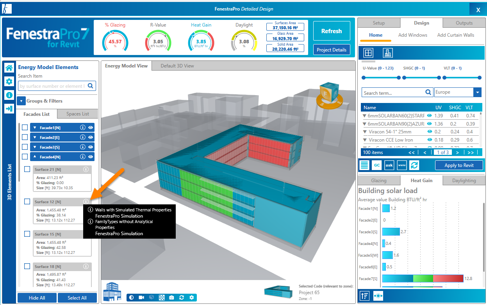The image size is (487, 305).
Task: Toggle visibility eye of Facade2[E]
Action: [x=91, y=137]
